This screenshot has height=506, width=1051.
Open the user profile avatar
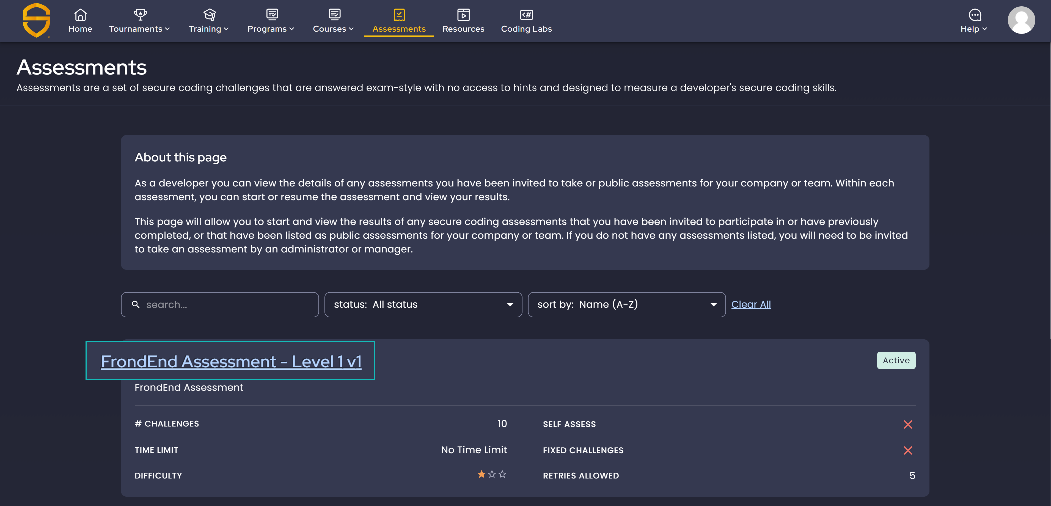pyautogui.click(x=1021, y=20)
